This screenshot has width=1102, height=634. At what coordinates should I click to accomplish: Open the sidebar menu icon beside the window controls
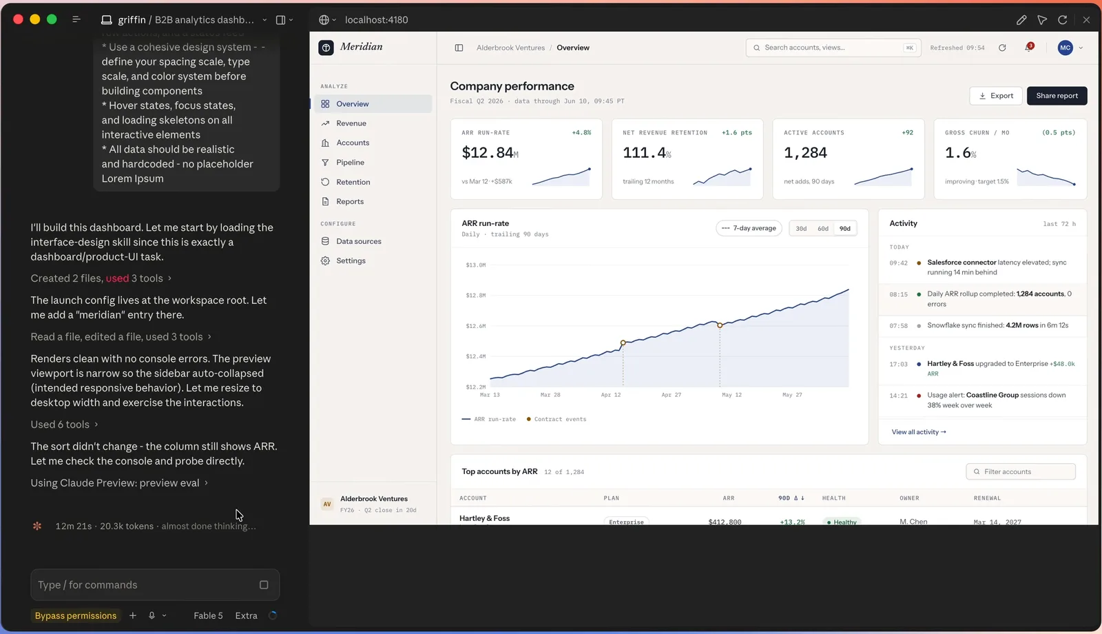point(76,19)
